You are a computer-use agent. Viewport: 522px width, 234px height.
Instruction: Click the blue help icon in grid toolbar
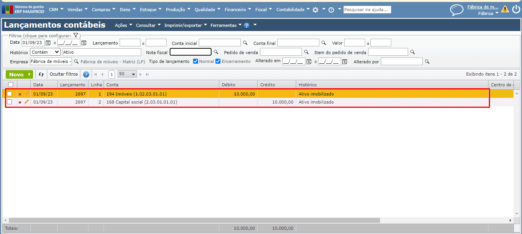pos(86,74)
